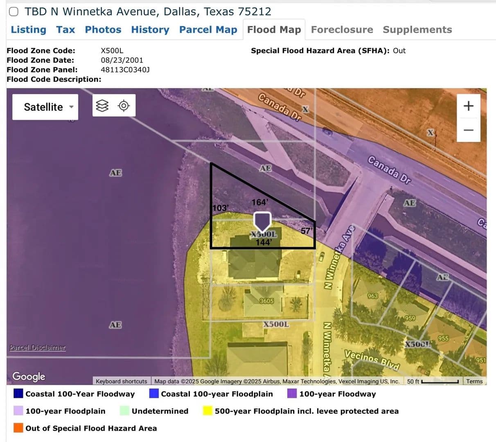This screenshot has height=442, width=496.
Task: Click the locate/target crosshair icon
Action: [124, 106]
